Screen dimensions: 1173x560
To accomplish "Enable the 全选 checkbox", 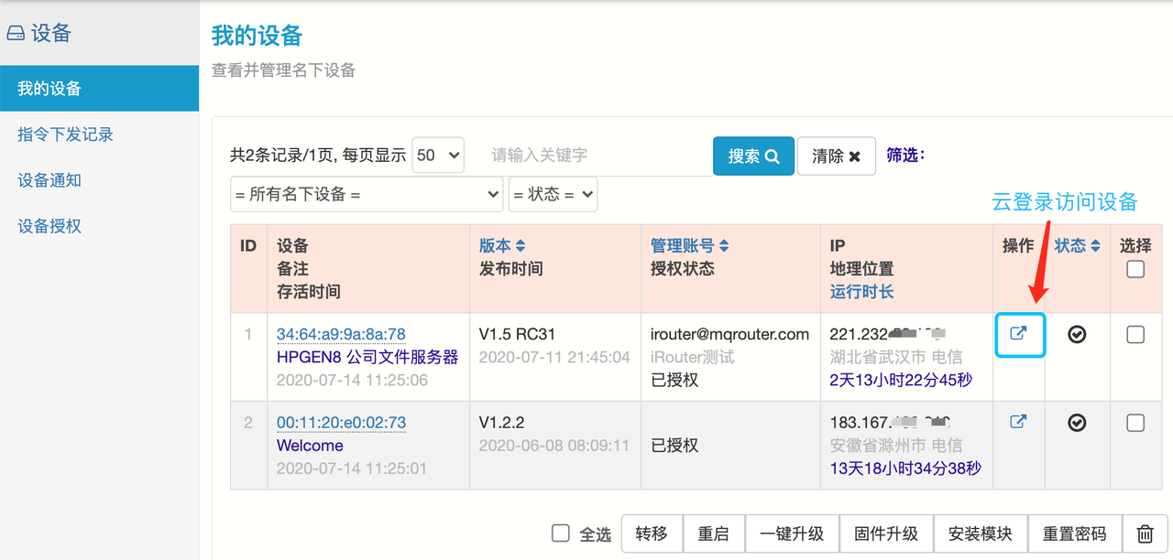I will click(561, 533).
